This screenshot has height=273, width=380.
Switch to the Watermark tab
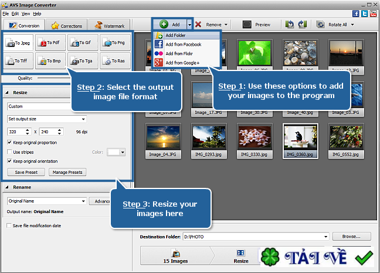[109, 25]
